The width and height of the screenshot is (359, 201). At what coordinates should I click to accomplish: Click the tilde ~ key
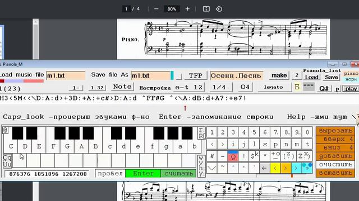222,167
